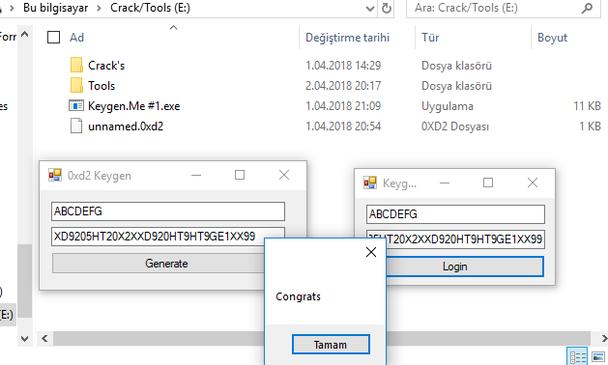
Task: Click the Uygulama type cell
Action: (448, 106)
